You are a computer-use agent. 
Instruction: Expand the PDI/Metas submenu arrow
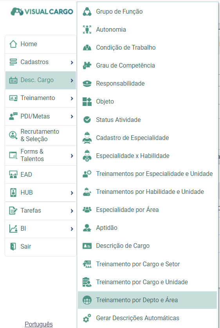(x=72, y=117)
